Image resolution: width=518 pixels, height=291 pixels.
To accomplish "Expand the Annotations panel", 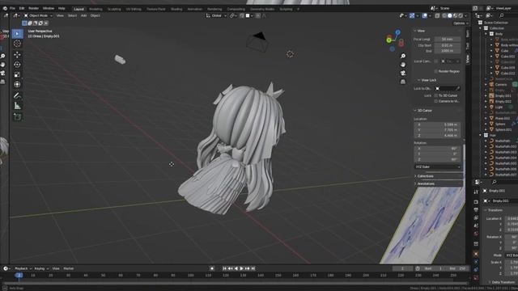I will click(426, 183).
